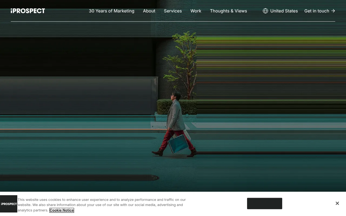The width and height of the screenshot is (346, 216).
Task: Click the hero image of walking man
Action: tap(173, 108)
